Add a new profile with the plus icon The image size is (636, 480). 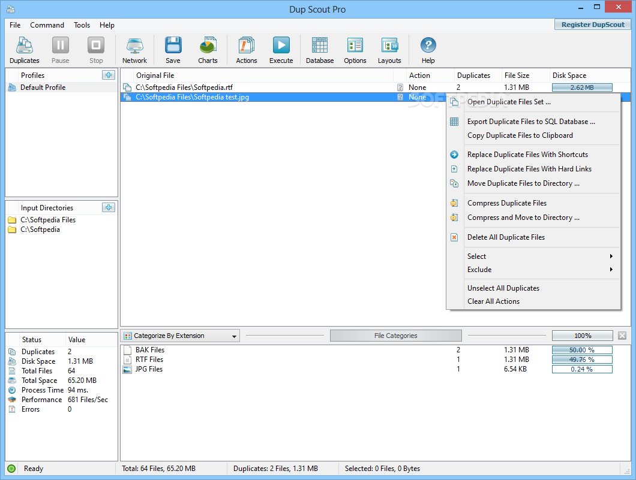(108, 75)
